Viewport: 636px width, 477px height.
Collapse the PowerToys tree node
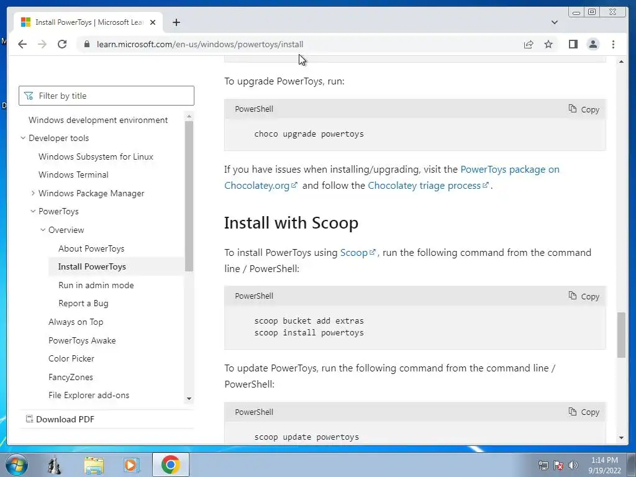click(33, 211)
